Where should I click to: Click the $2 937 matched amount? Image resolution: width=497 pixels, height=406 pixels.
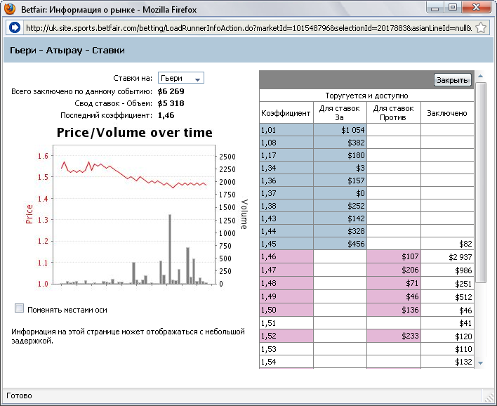pos(460,257)
